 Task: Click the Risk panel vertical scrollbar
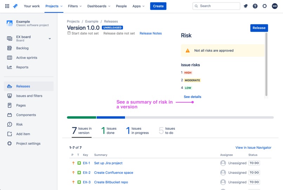pos(266,65)
